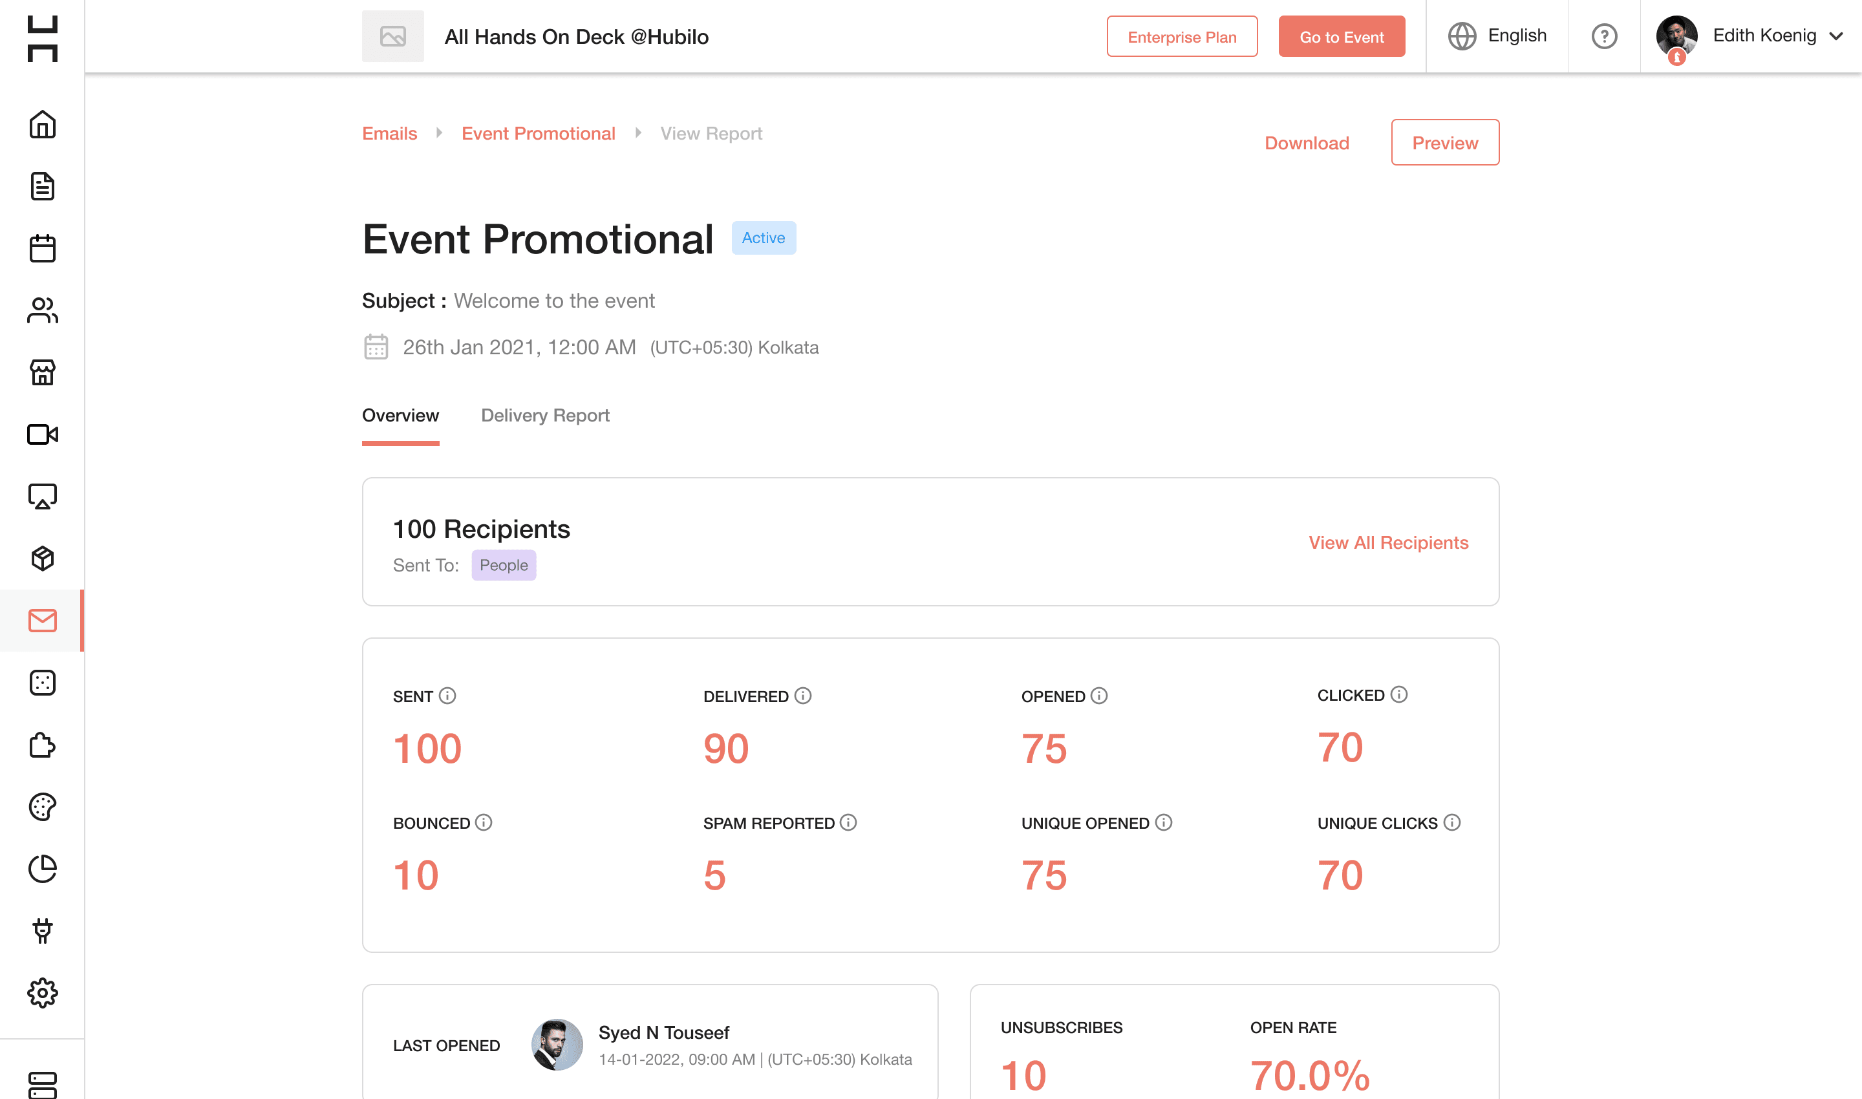Click the 'Welcome to the event' subject text

554,301
